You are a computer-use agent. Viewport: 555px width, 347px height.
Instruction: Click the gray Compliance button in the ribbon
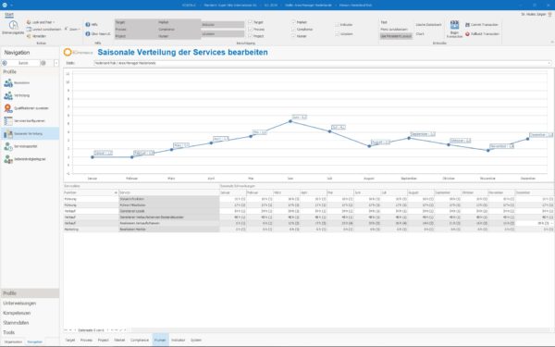coord(179,30)
